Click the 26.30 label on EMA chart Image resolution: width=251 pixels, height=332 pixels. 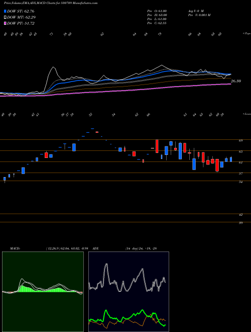[236, 81]
